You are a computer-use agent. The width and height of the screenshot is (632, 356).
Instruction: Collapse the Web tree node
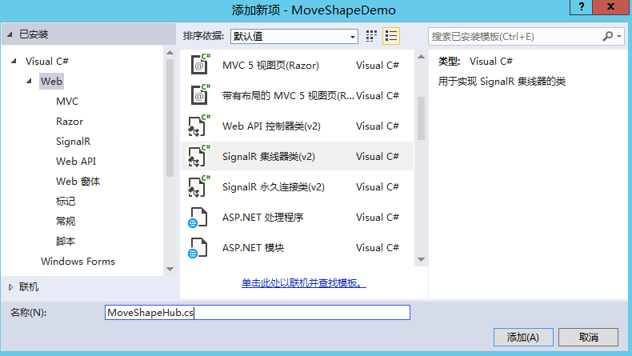coord(29,81)
